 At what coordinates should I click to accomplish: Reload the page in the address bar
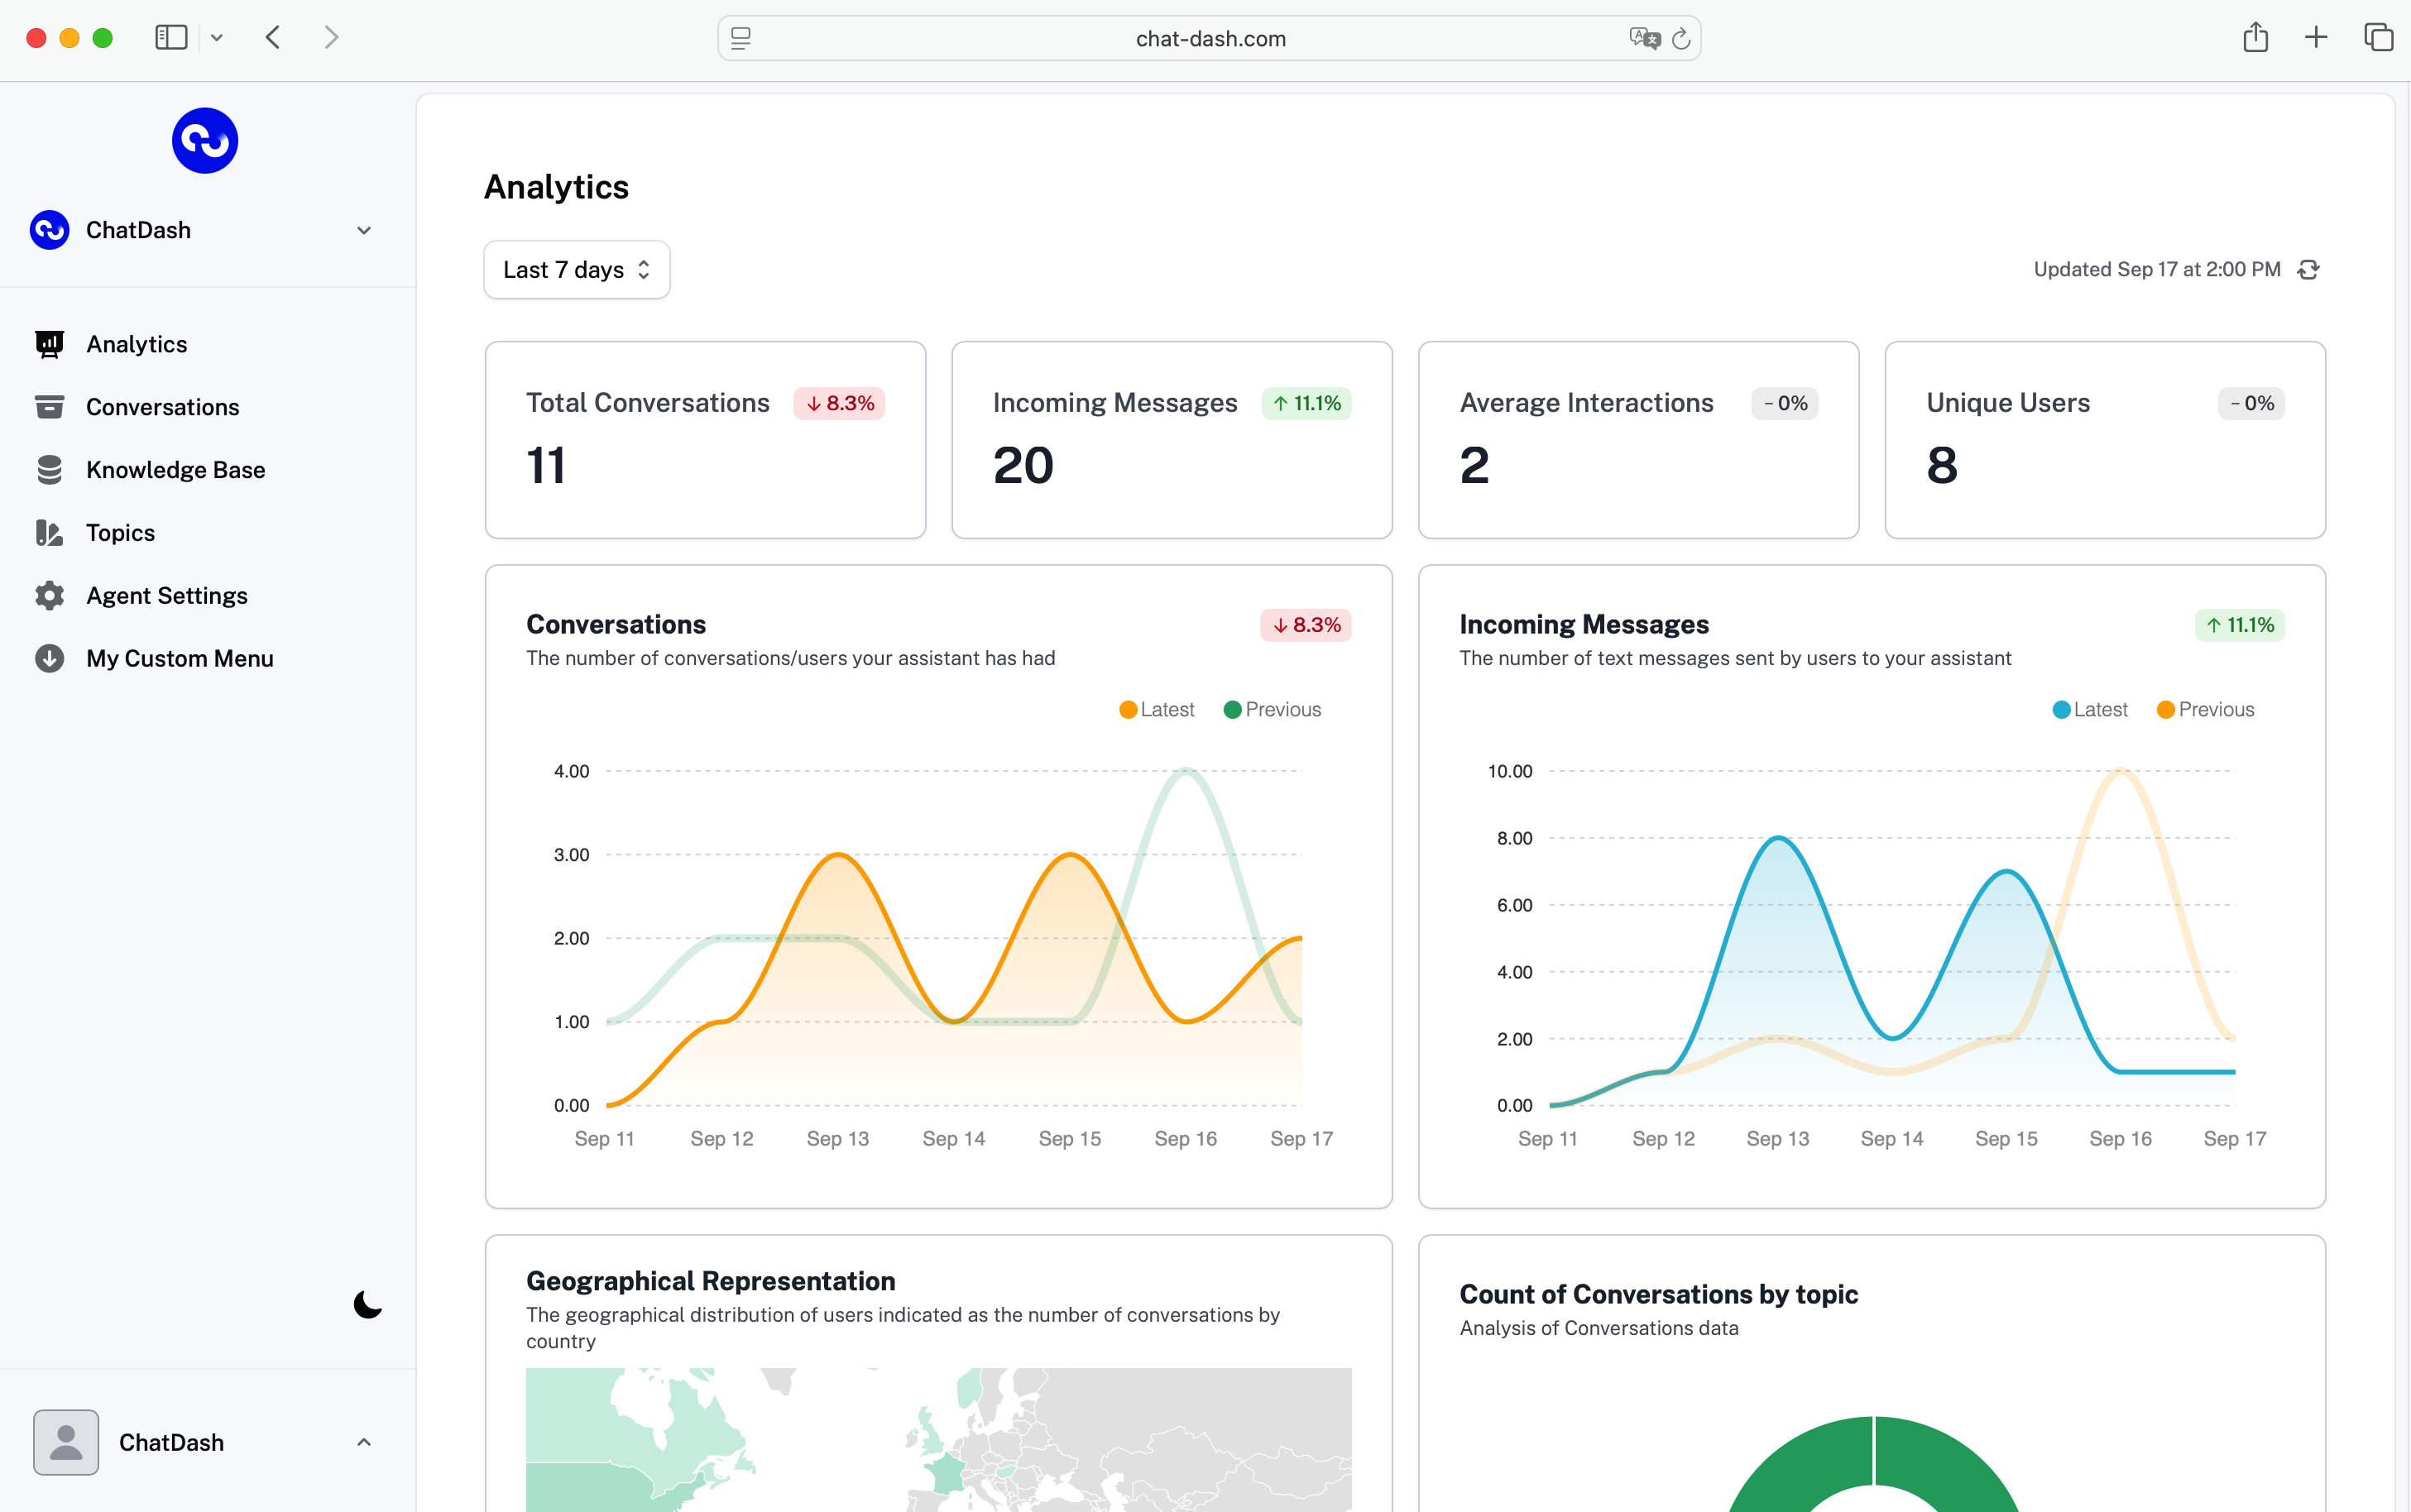pyautogui.click(x=1682, y=38)
